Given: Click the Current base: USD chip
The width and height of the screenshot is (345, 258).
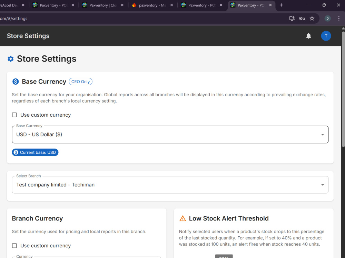Looking at the screenshot, I should pyautogui.click(x=35, y=152).
